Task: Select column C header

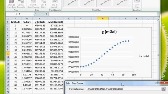Action: pos(40,19)
